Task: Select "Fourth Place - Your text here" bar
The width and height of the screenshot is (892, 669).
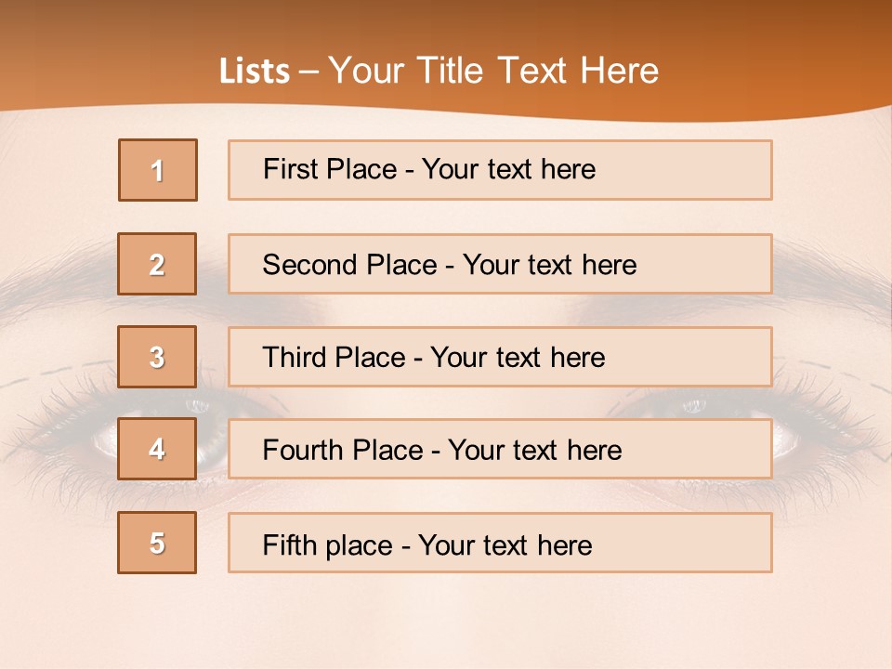Action: (x=500, y=450)
